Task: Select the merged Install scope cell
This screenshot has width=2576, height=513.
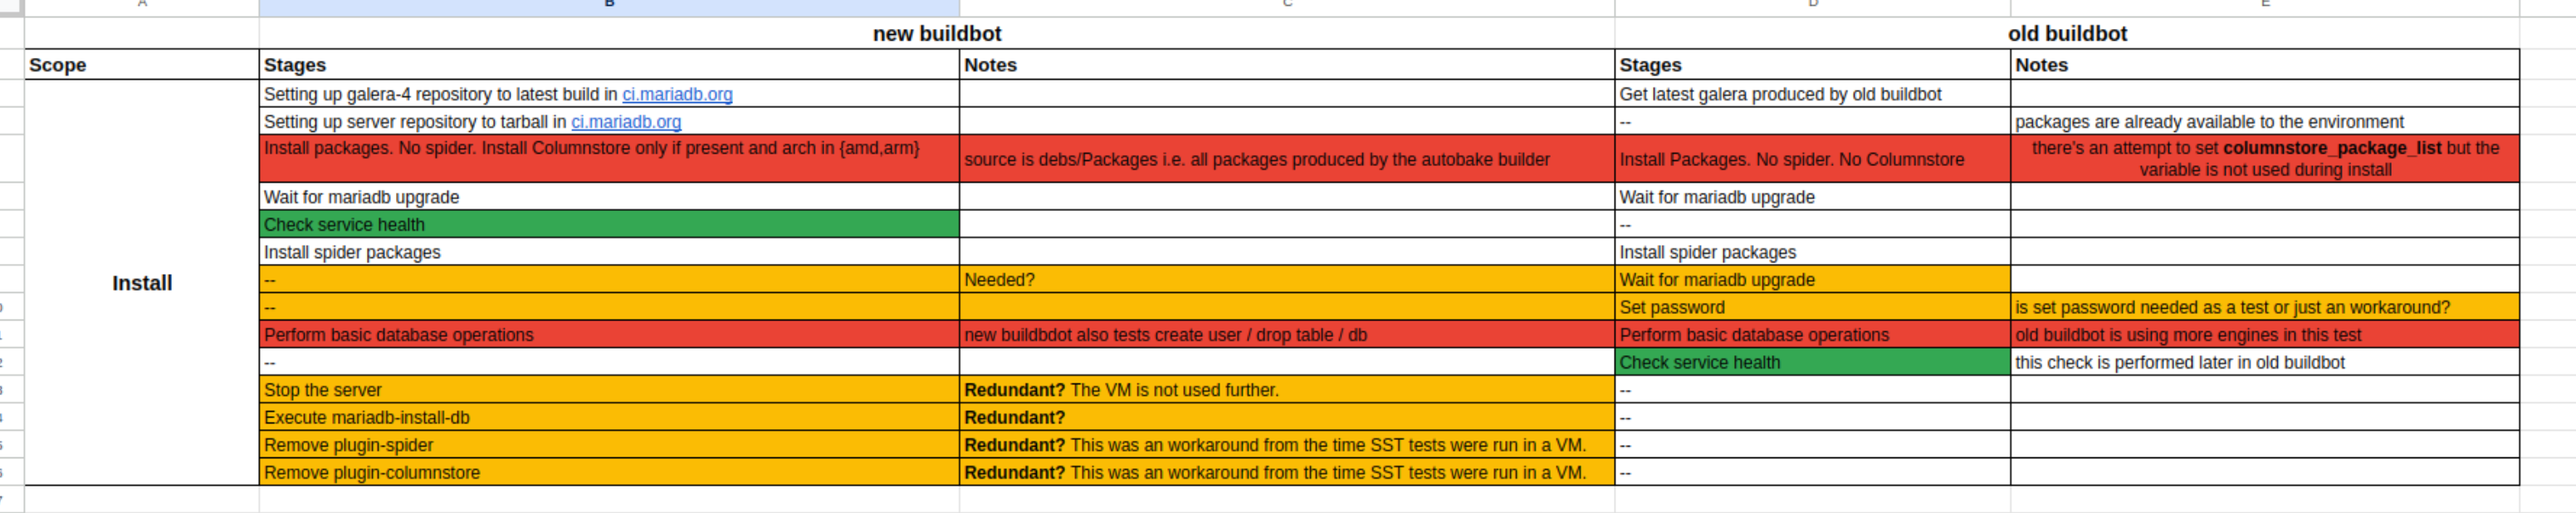Action: click(142, 283)
